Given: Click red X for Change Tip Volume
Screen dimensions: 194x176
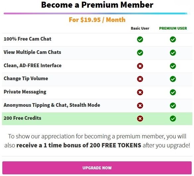Looking at the screenshot, I should pos(140,79).
